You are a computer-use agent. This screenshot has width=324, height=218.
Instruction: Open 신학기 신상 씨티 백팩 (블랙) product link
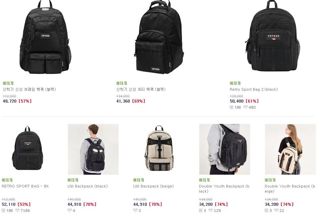coord(141,89)
